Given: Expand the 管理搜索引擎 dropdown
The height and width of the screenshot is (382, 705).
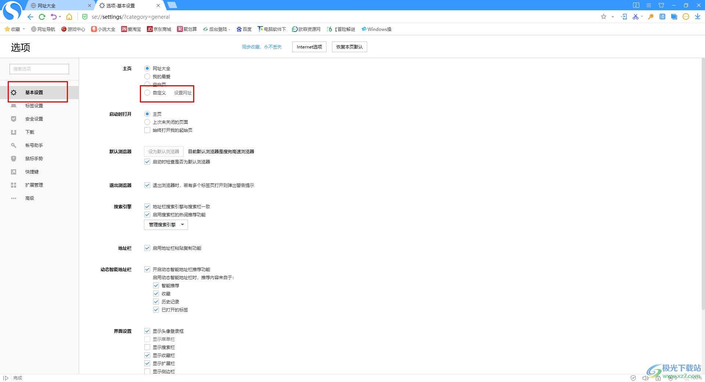Looking at the screenshot, I should tap(166, 225).
